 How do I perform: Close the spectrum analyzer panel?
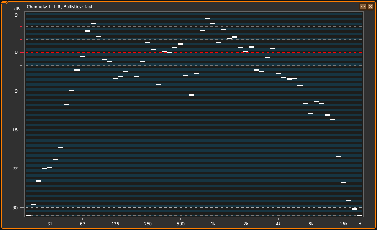pyautogui.click(x=370, y=7)
